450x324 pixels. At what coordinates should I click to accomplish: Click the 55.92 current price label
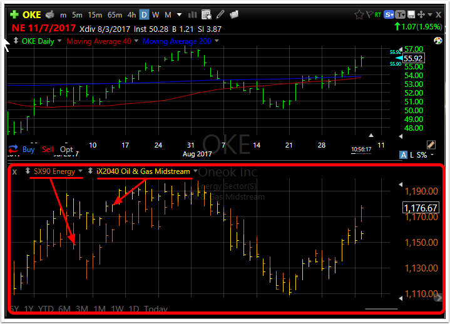[413, 59]
